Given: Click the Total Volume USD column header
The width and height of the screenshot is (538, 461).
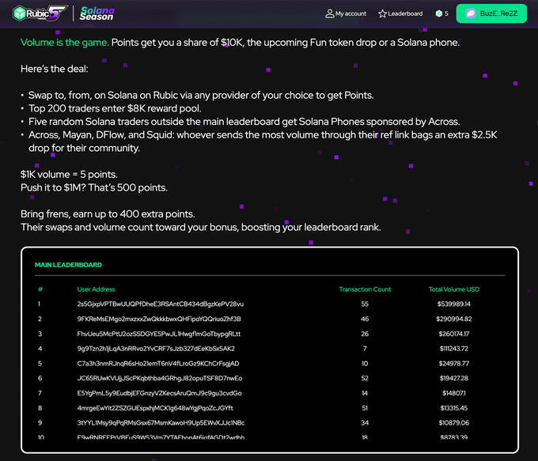Looking at the screenshot, I should tap(454, 289).
